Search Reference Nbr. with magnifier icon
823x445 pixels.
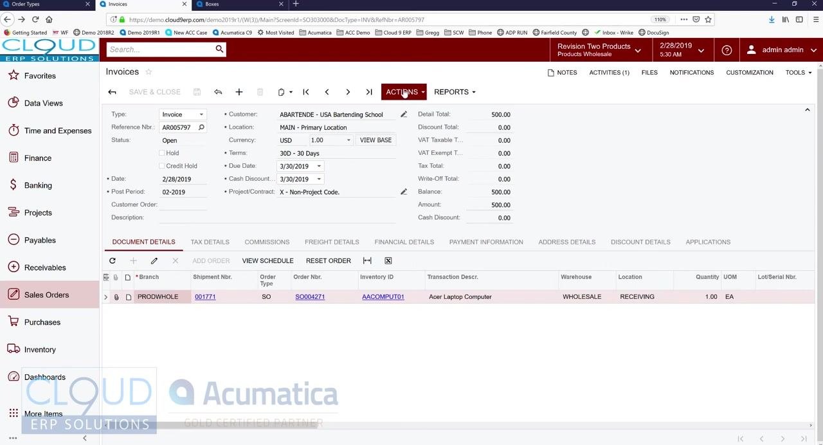tap(201, 127)
